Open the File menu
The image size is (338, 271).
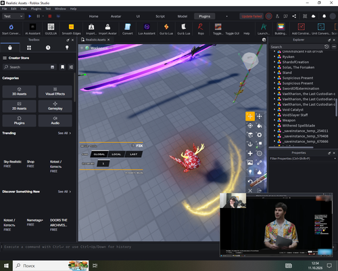[5, 9]
